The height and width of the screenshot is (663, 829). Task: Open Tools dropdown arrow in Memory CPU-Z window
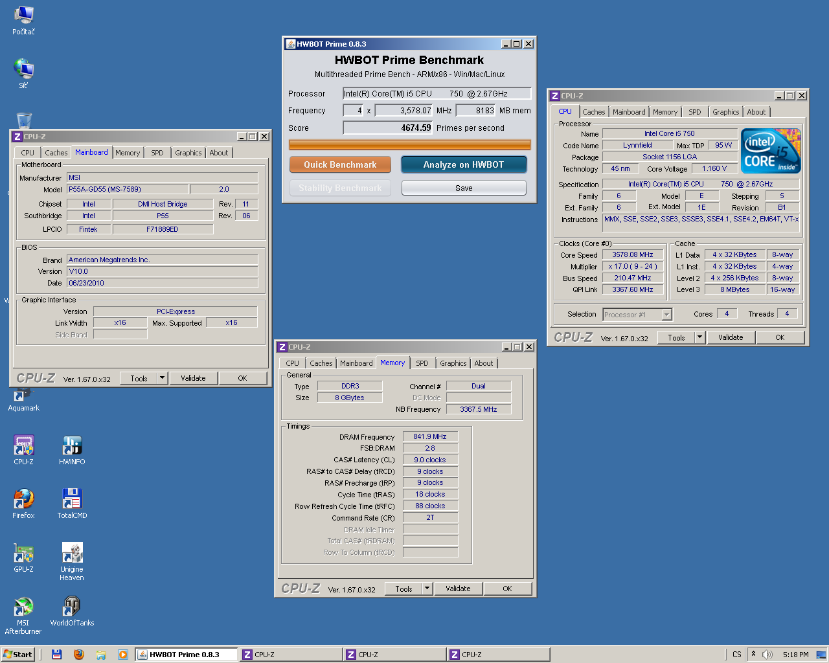[x=427, y=589]
